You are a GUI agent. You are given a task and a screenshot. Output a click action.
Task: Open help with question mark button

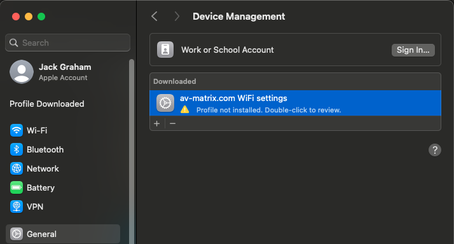(434, 150)
